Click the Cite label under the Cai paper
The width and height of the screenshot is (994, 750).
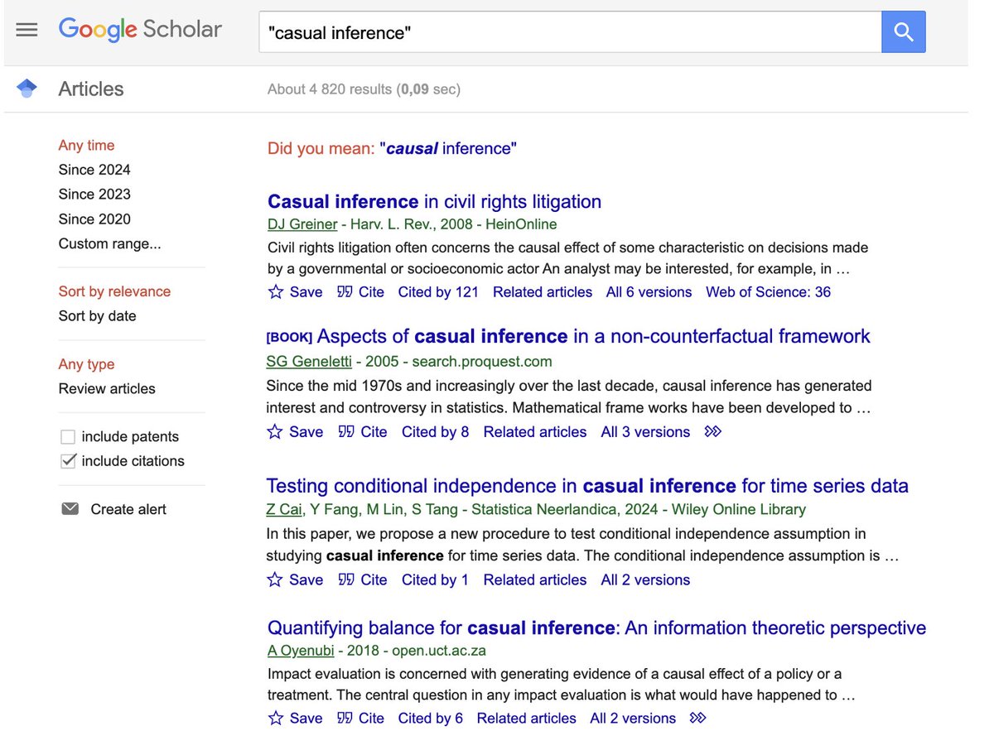coord(374,580)
